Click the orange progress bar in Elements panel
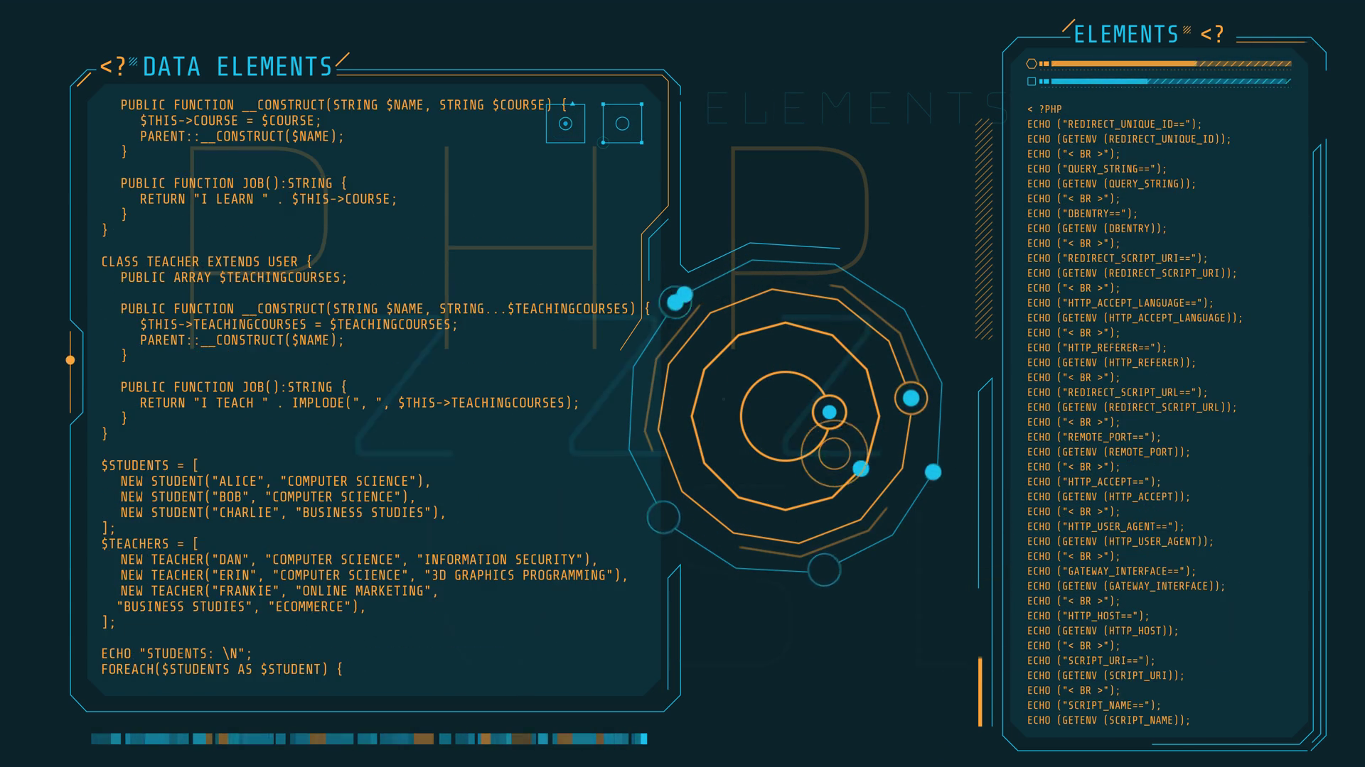 coord(1123,64)
